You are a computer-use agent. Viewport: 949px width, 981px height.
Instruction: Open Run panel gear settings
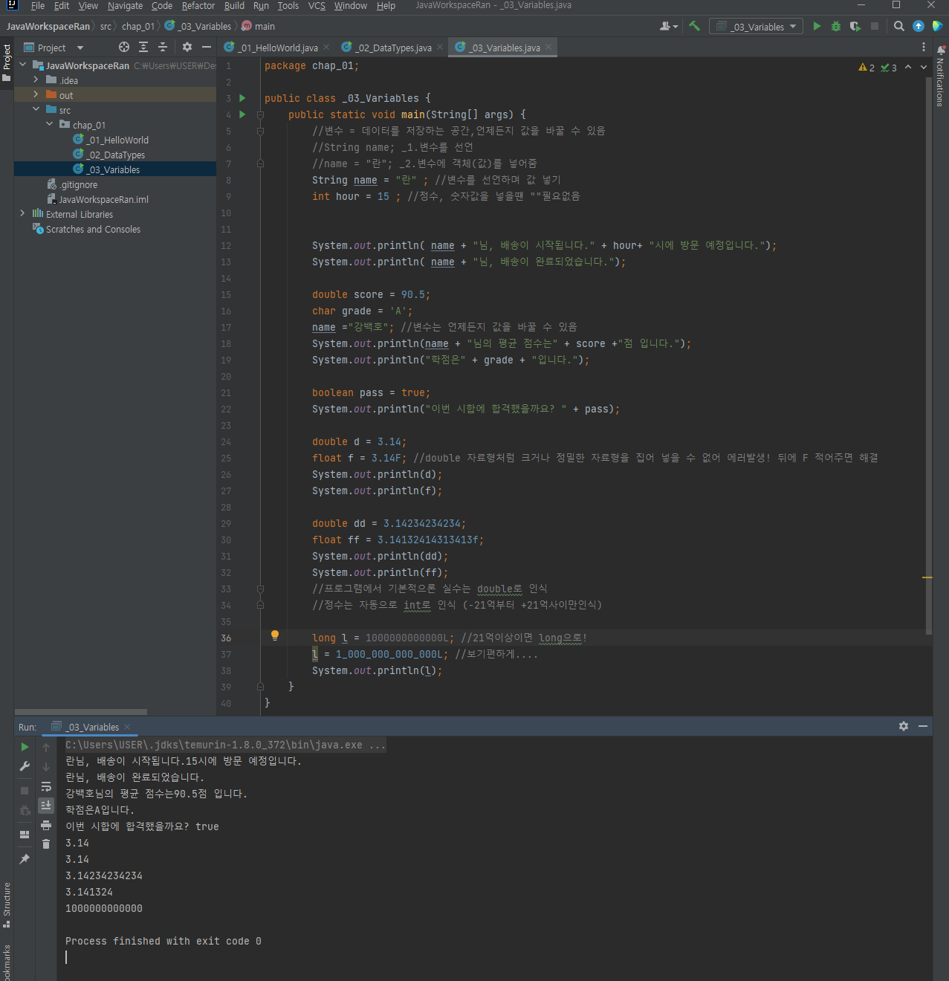tap(904, 726)
